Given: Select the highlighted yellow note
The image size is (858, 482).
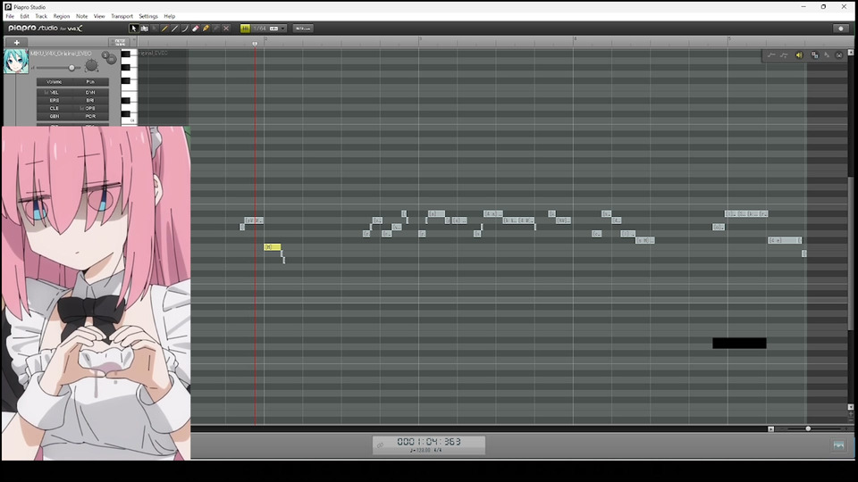Looking at the screenshot, I should [x=273, y=247].
